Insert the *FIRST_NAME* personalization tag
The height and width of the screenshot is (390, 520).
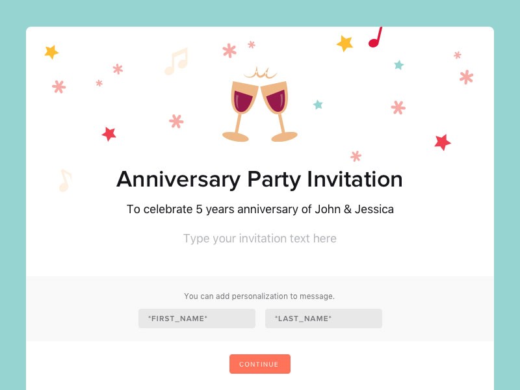(x=197, y=318)
